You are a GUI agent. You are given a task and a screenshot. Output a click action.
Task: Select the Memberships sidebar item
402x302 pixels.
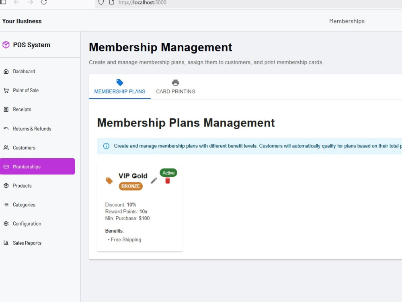[x=37, y=166]
